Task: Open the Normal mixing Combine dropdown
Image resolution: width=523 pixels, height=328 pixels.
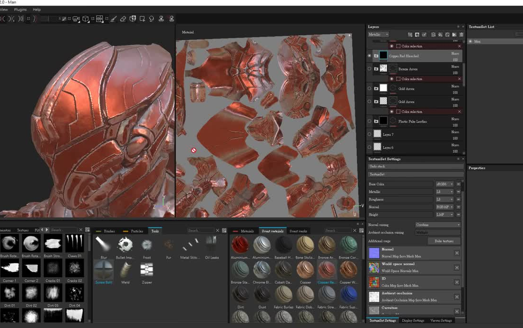Action: click(437, 225)
